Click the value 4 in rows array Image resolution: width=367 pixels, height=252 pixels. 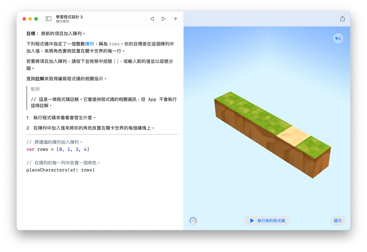click(x=85, y=149)
